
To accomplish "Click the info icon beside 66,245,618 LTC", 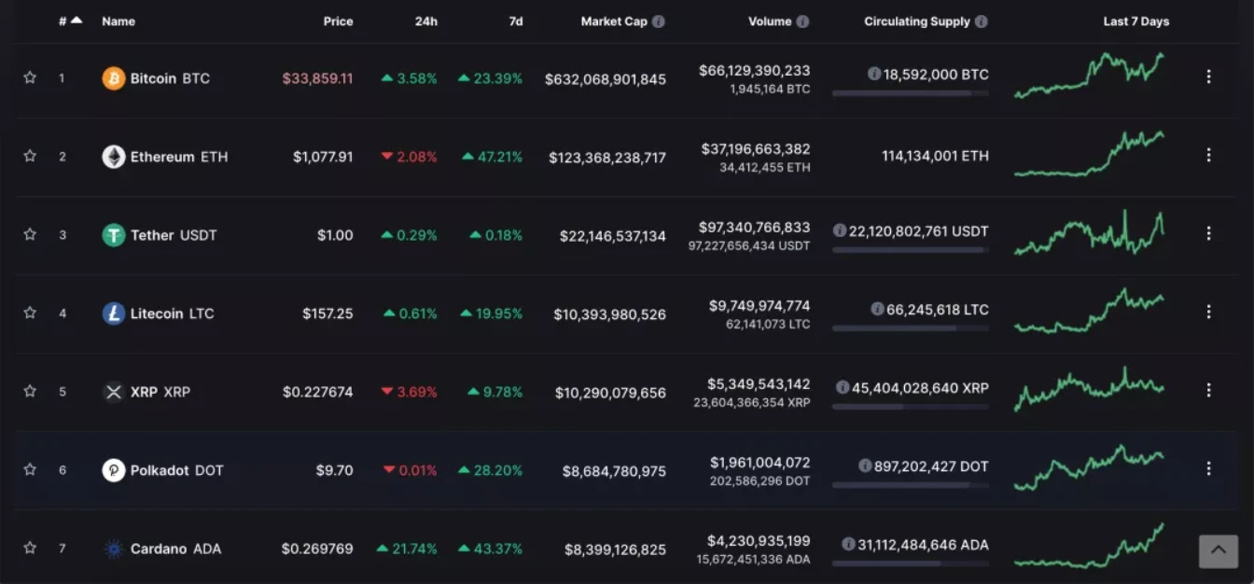I will tap(877, 309).
